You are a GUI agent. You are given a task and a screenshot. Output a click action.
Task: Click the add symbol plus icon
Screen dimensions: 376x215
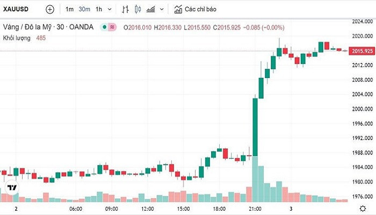[x=50, y=10]
